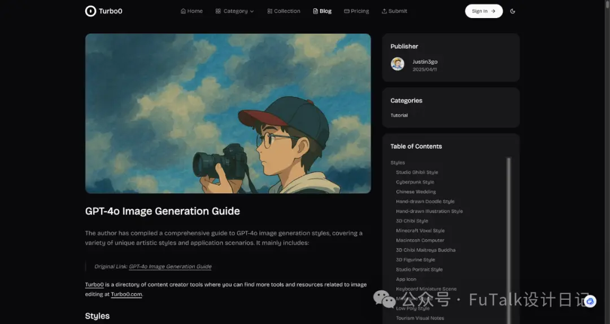Image resolution: width=610 pixels, height=324 pixels.
Task: Click the blue floating chat icon
Action: (x=590, y=301)
